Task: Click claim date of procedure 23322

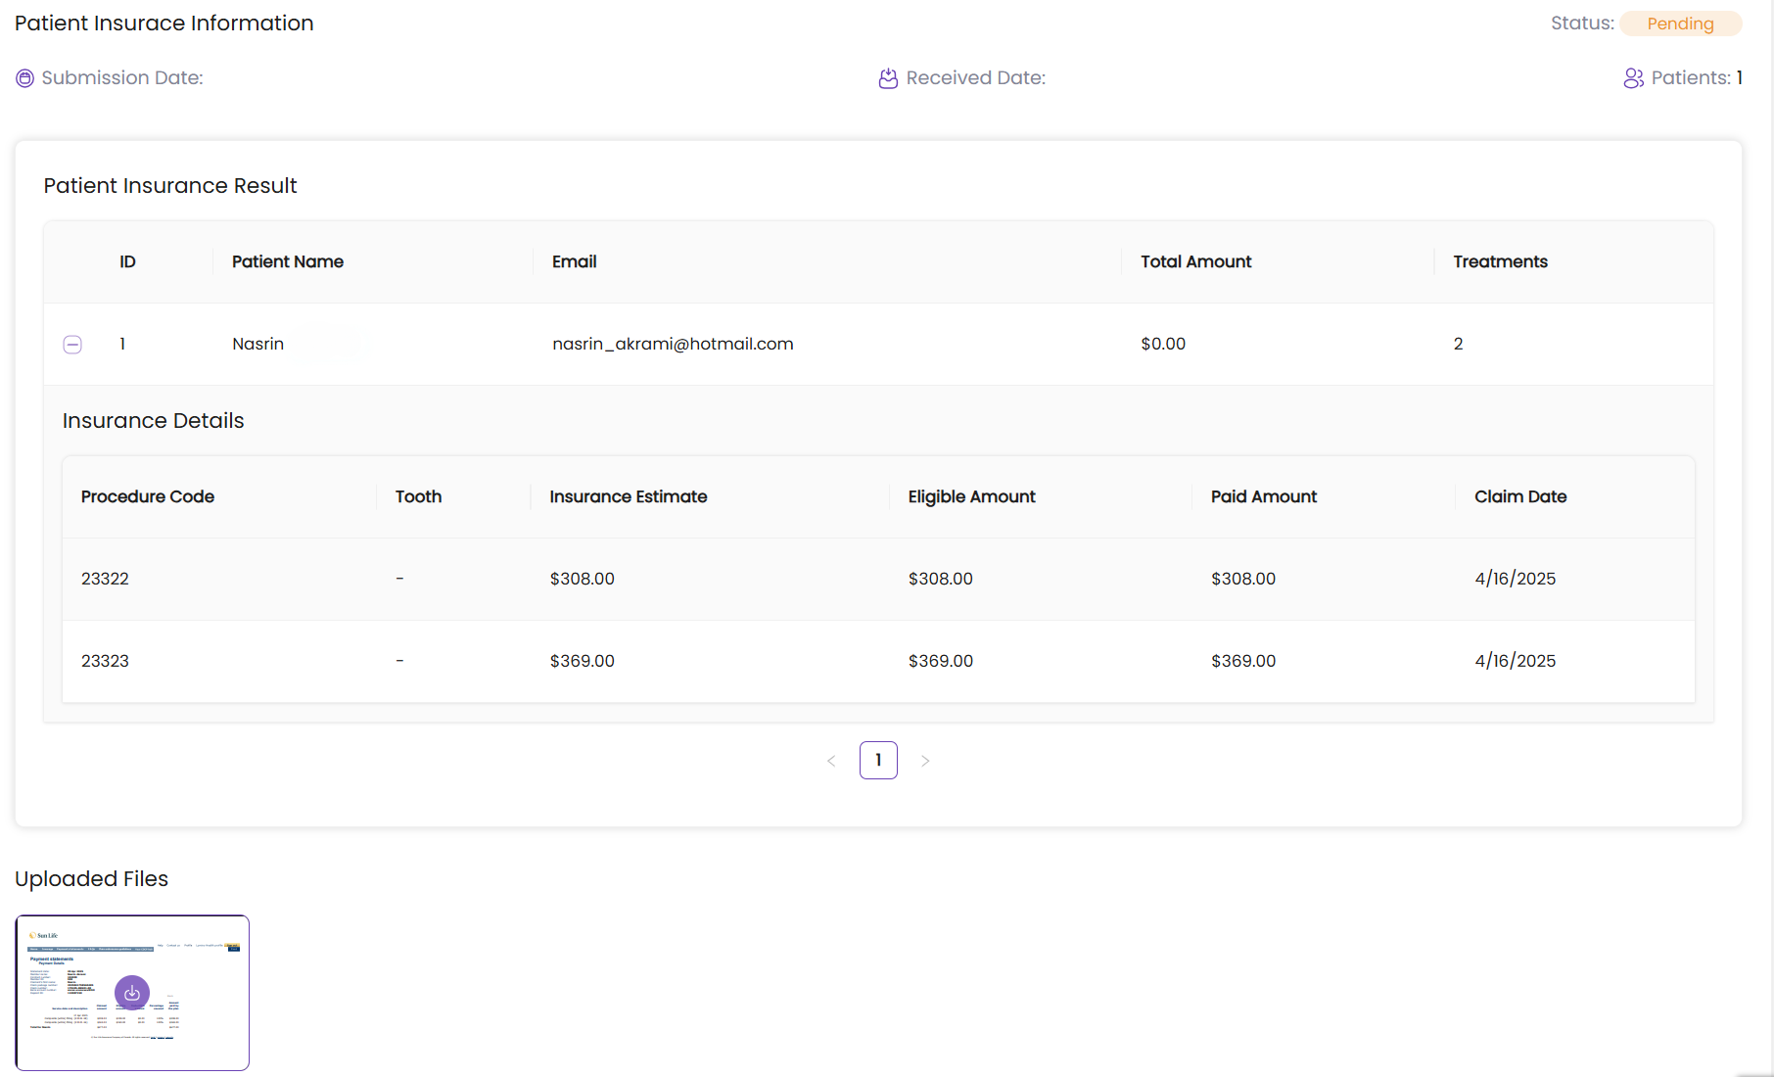Action: (x=1516, y=579)
